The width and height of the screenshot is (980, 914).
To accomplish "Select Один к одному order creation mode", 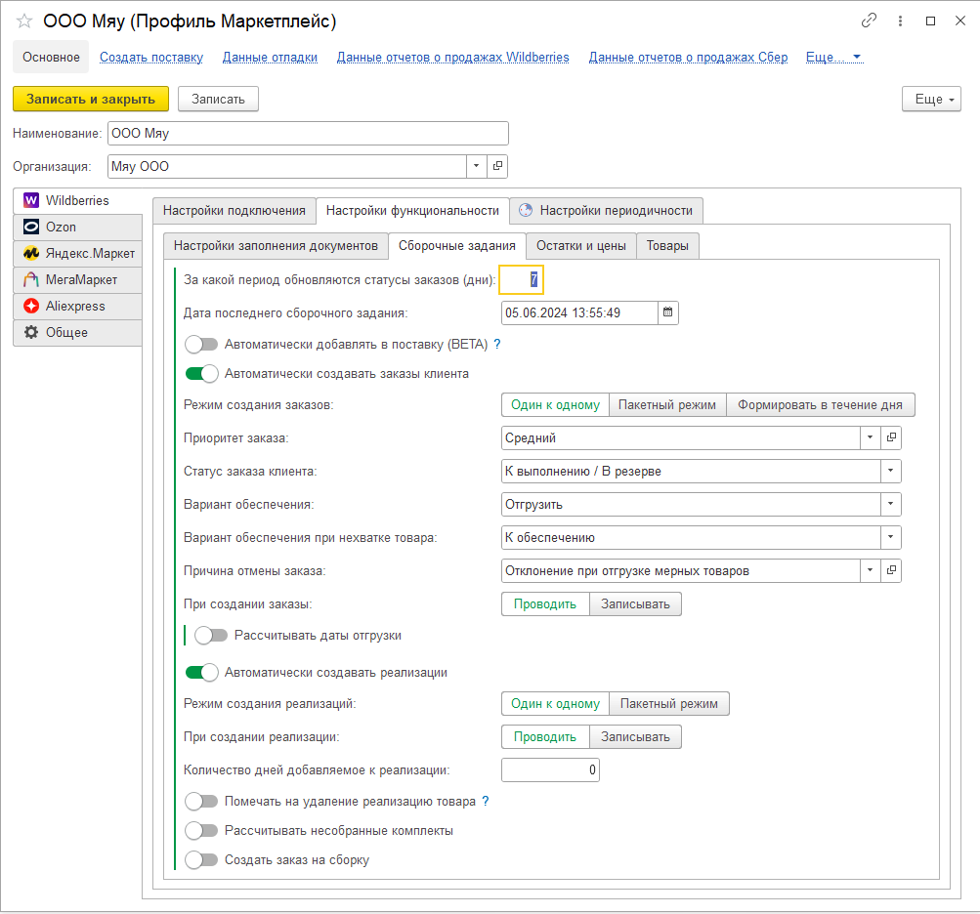I will [x=555, y=405].
